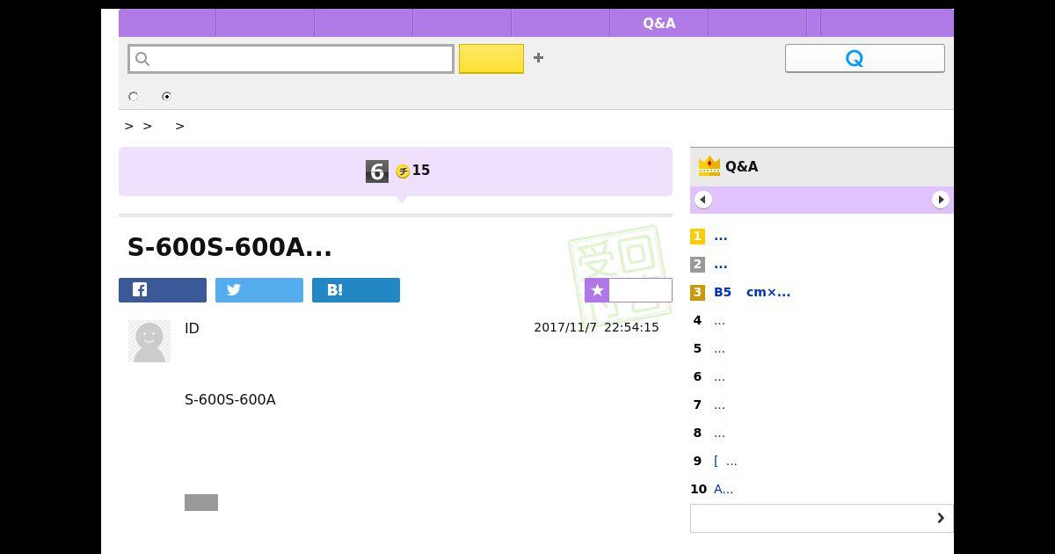Open ranking item number 8

coord(719,434)
